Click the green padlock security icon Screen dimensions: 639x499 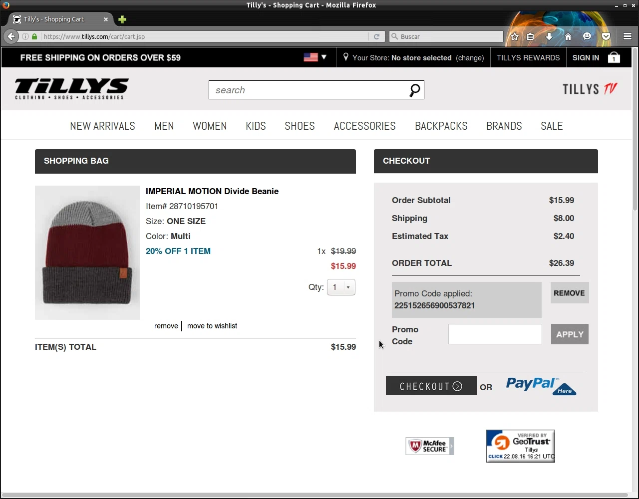[34, 36]
